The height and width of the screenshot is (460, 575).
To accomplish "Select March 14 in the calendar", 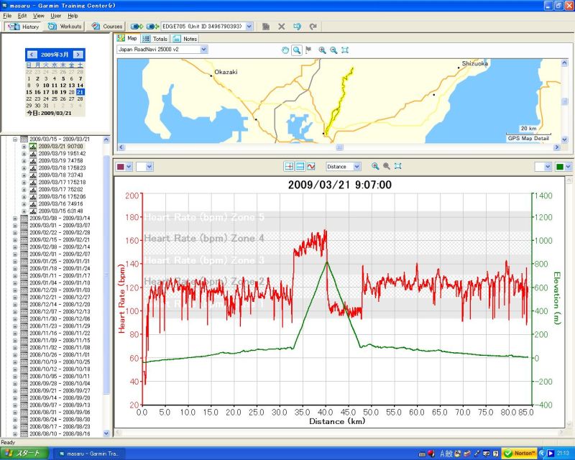I will [80, 85].
